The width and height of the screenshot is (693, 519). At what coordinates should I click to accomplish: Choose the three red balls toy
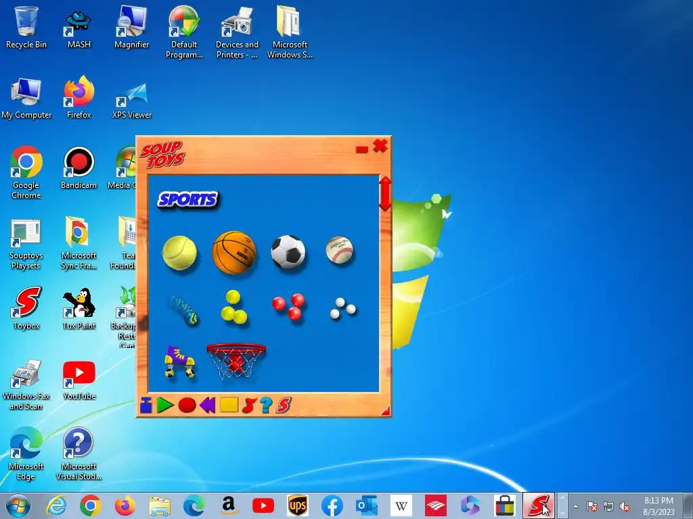(288, 306)
